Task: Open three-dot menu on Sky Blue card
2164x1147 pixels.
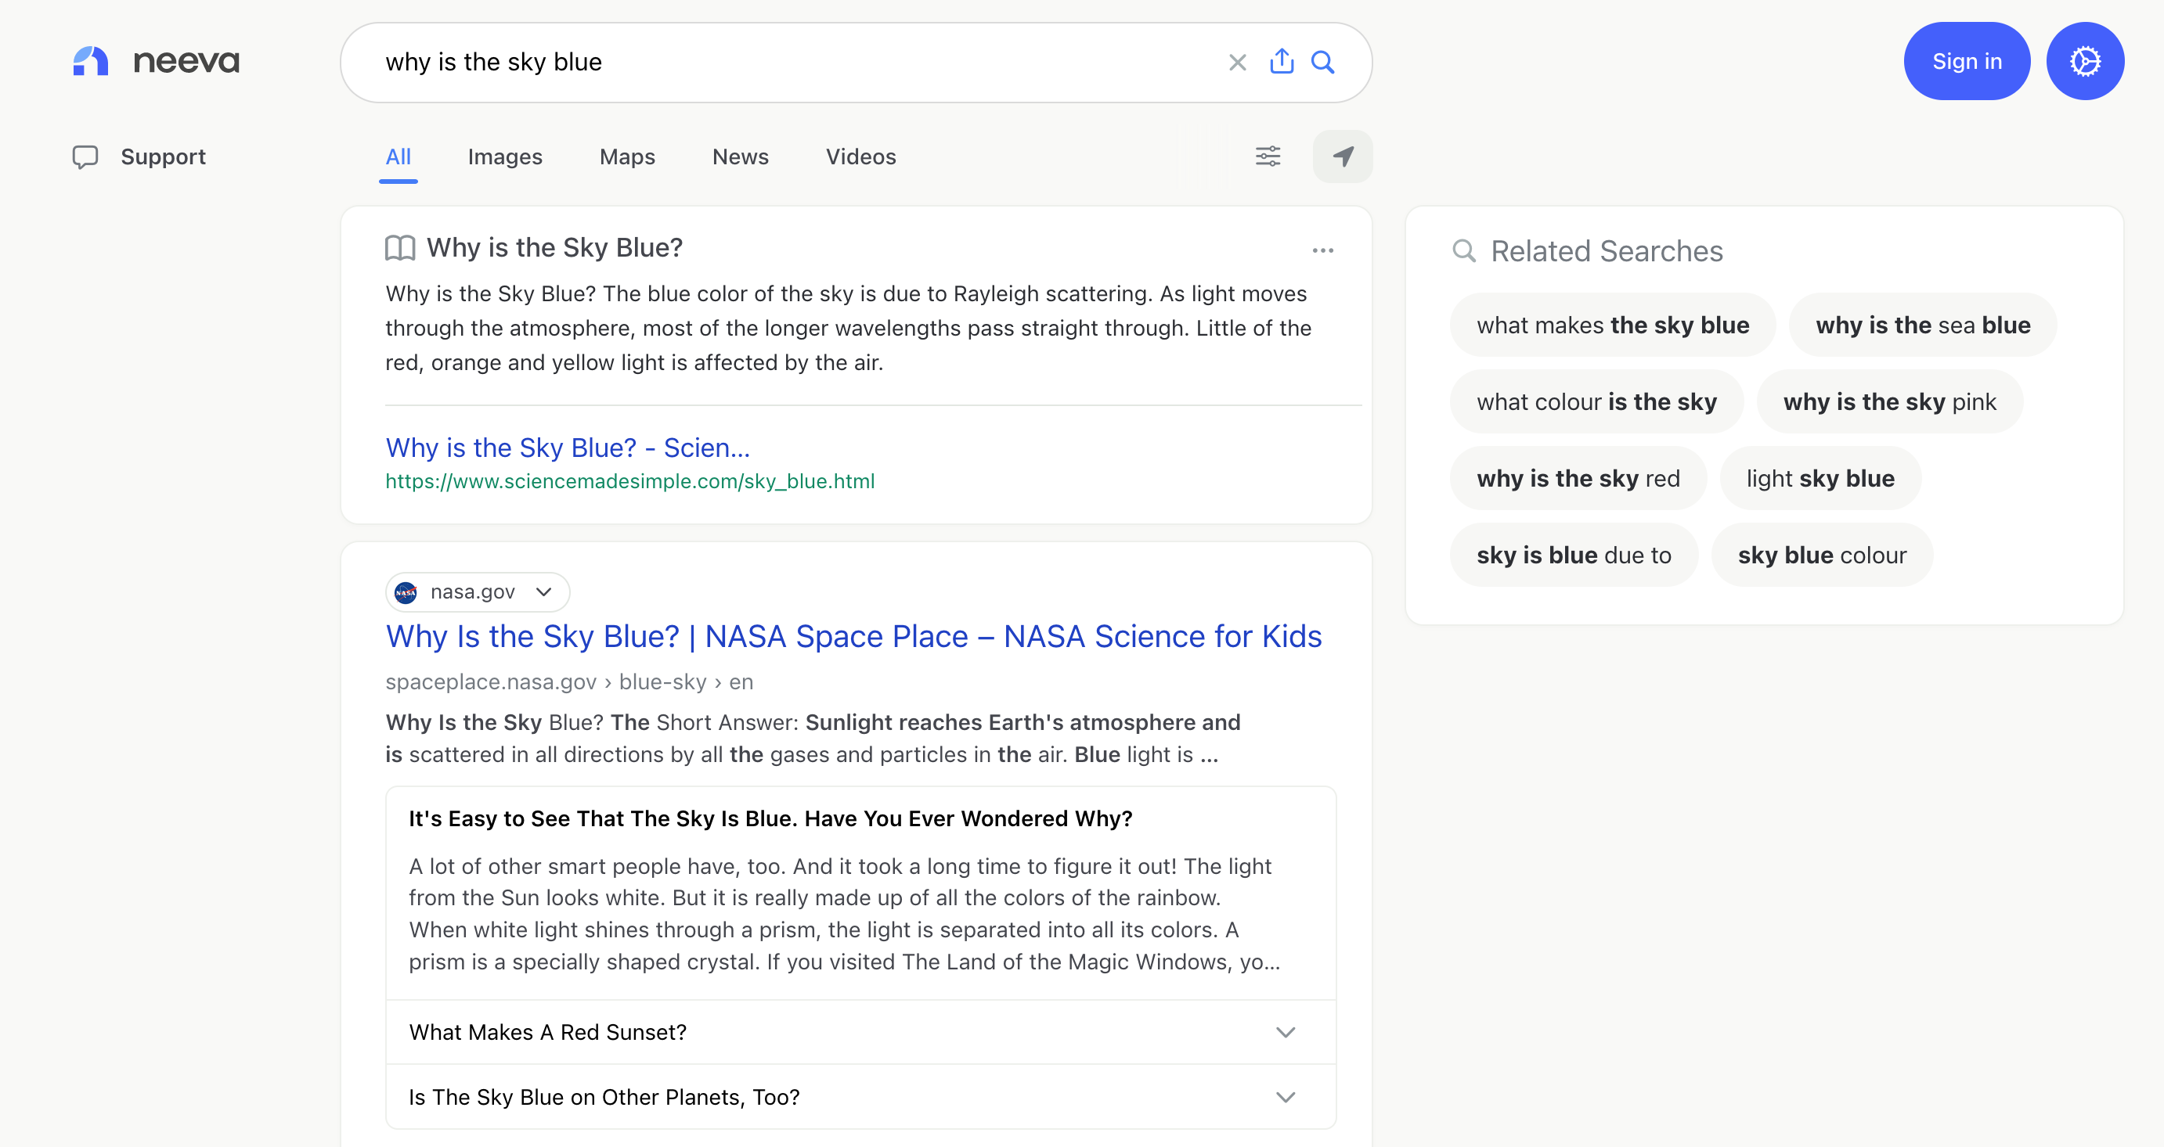Action: tap(1323, 250)
